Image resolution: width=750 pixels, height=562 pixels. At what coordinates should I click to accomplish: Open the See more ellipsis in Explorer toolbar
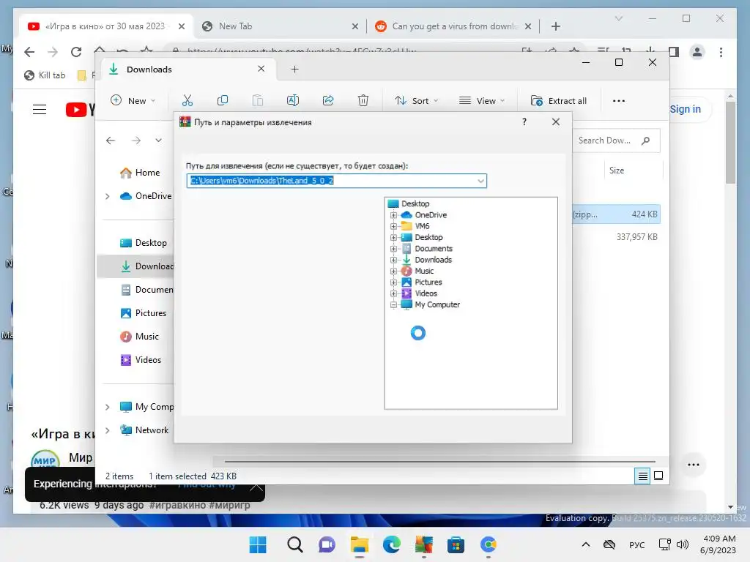619,101
